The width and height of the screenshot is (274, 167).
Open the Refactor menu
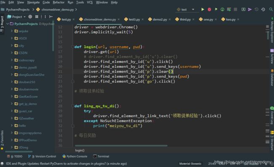click(x=59, y=2)
